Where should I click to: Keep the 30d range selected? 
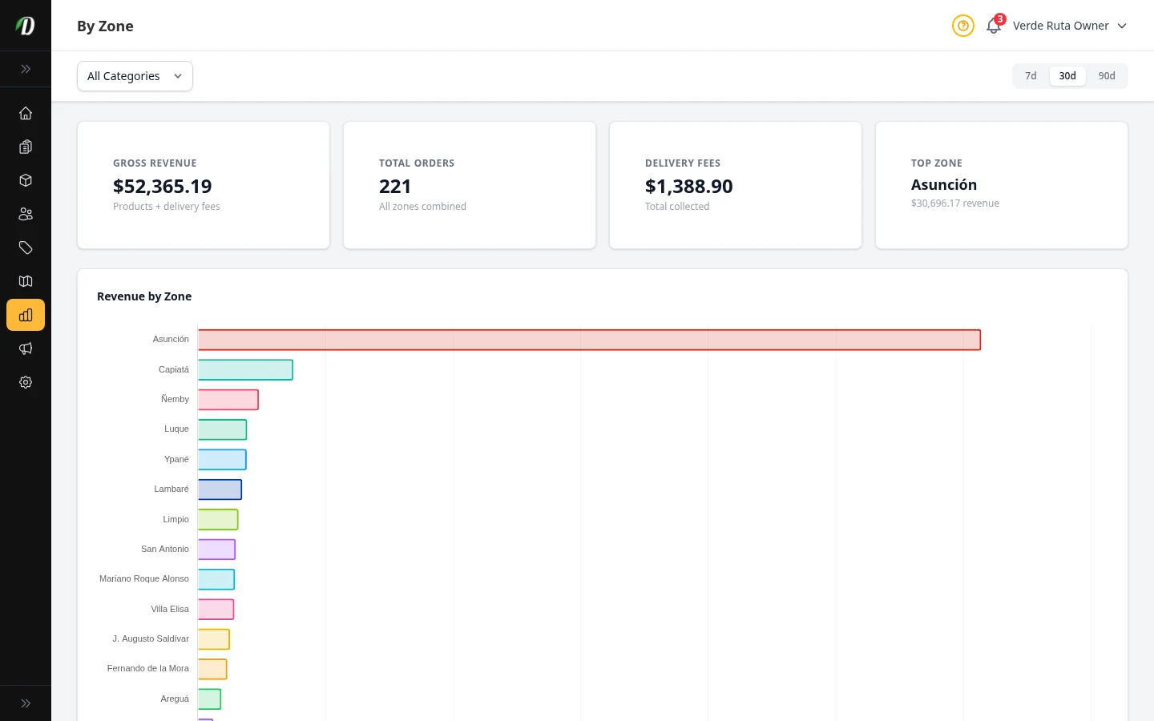tap(1067, 75)
